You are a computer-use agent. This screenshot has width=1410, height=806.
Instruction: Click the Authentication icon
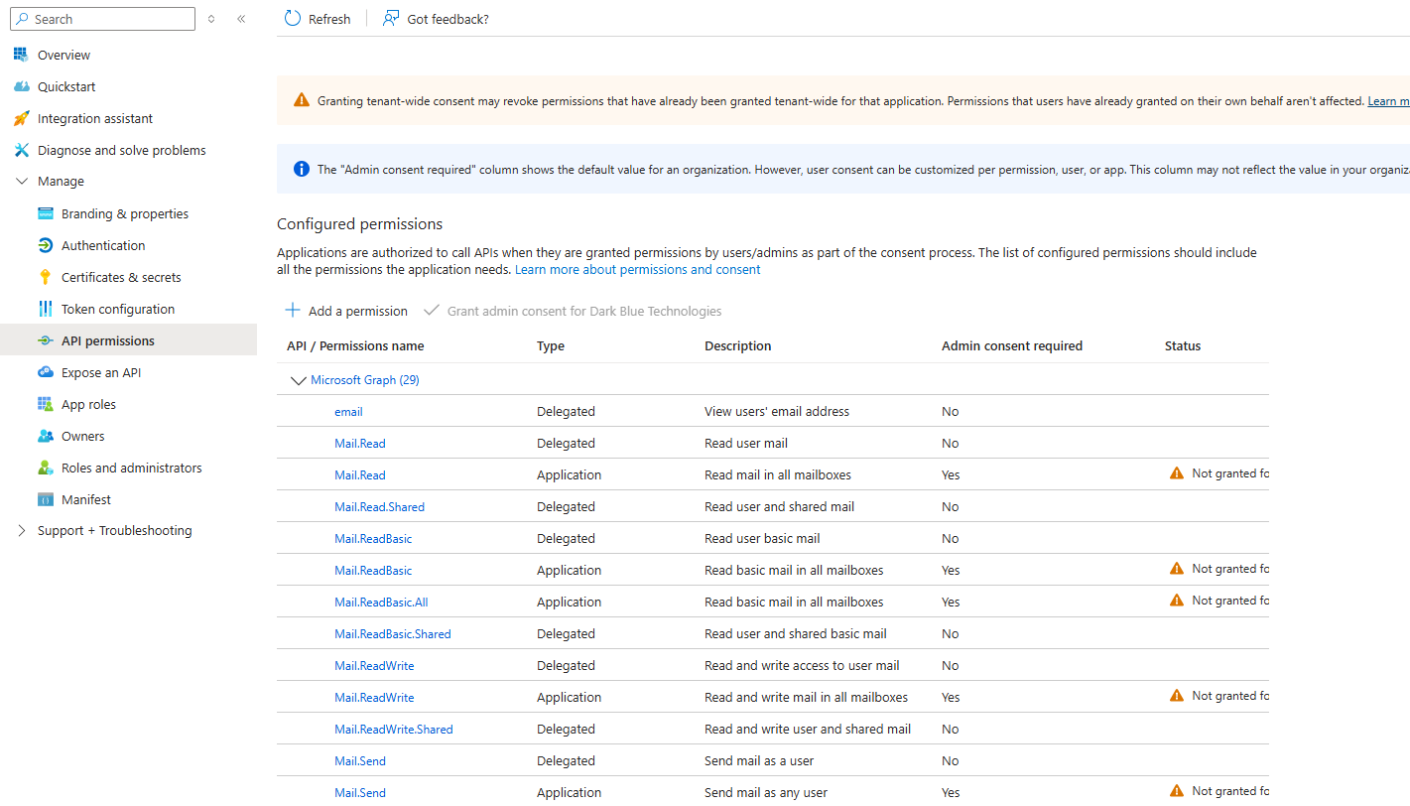[x=45, y=245]
